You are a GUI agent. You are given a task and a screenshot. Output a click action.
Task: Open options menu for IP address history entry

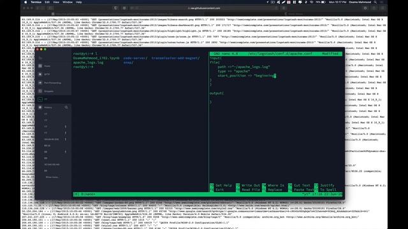coord(65,139)
